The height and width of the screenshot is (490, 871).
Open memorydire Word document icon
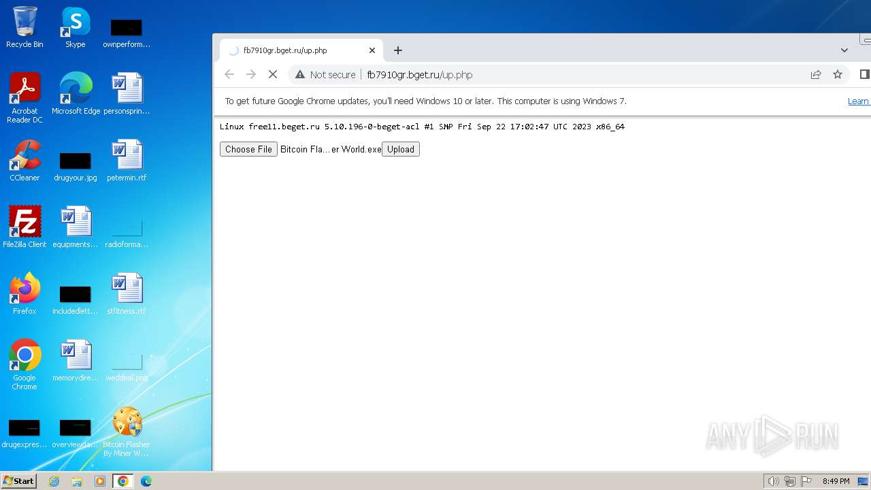76,360
